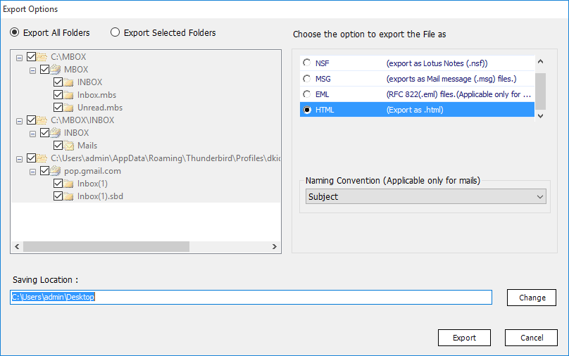Toggle the Mails folder checkbox

58,146
